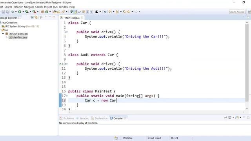This screenshot has height=141, width=251.
Task: Click the Open Console icon
Action: [237, 117]
